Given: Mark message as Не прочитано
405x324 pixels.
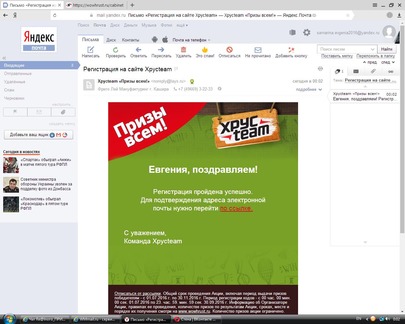Looking at the screenshot, I should [x=258, y=50].
